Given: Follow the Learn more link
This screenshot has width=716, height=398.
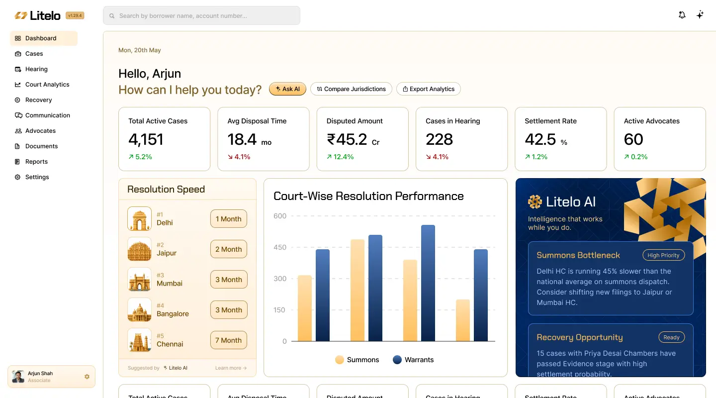Looking at the screenshot, I should 231,368.
